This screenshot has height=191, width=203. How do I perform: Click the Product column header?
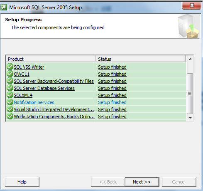pyautogui.click(x=51, y=59)
